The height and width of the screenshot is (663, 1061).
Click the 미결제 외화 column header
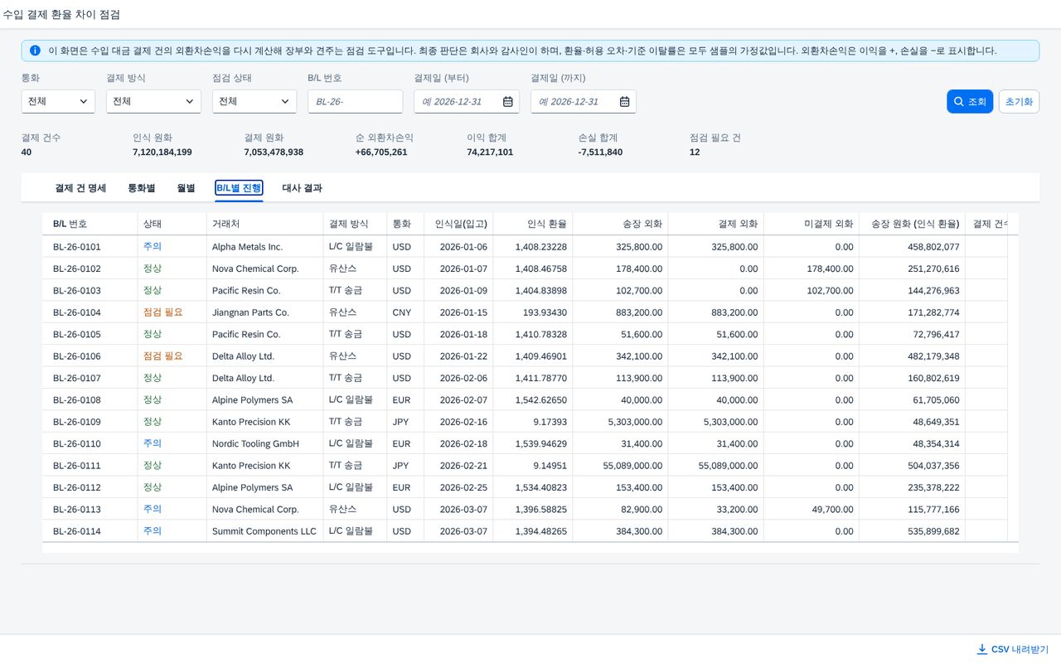[x=811, y=224]
